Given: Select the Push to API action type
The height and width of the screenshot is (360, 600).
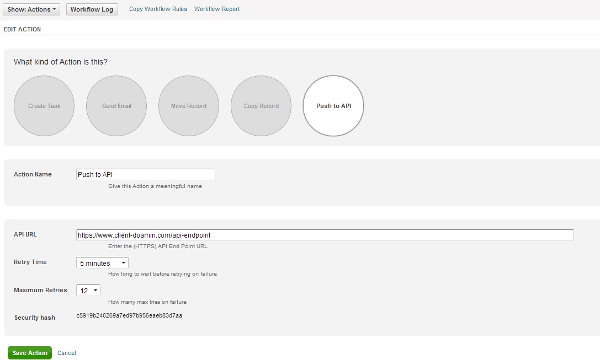Looking at the screenshot, I should click(x=333, y=106).
